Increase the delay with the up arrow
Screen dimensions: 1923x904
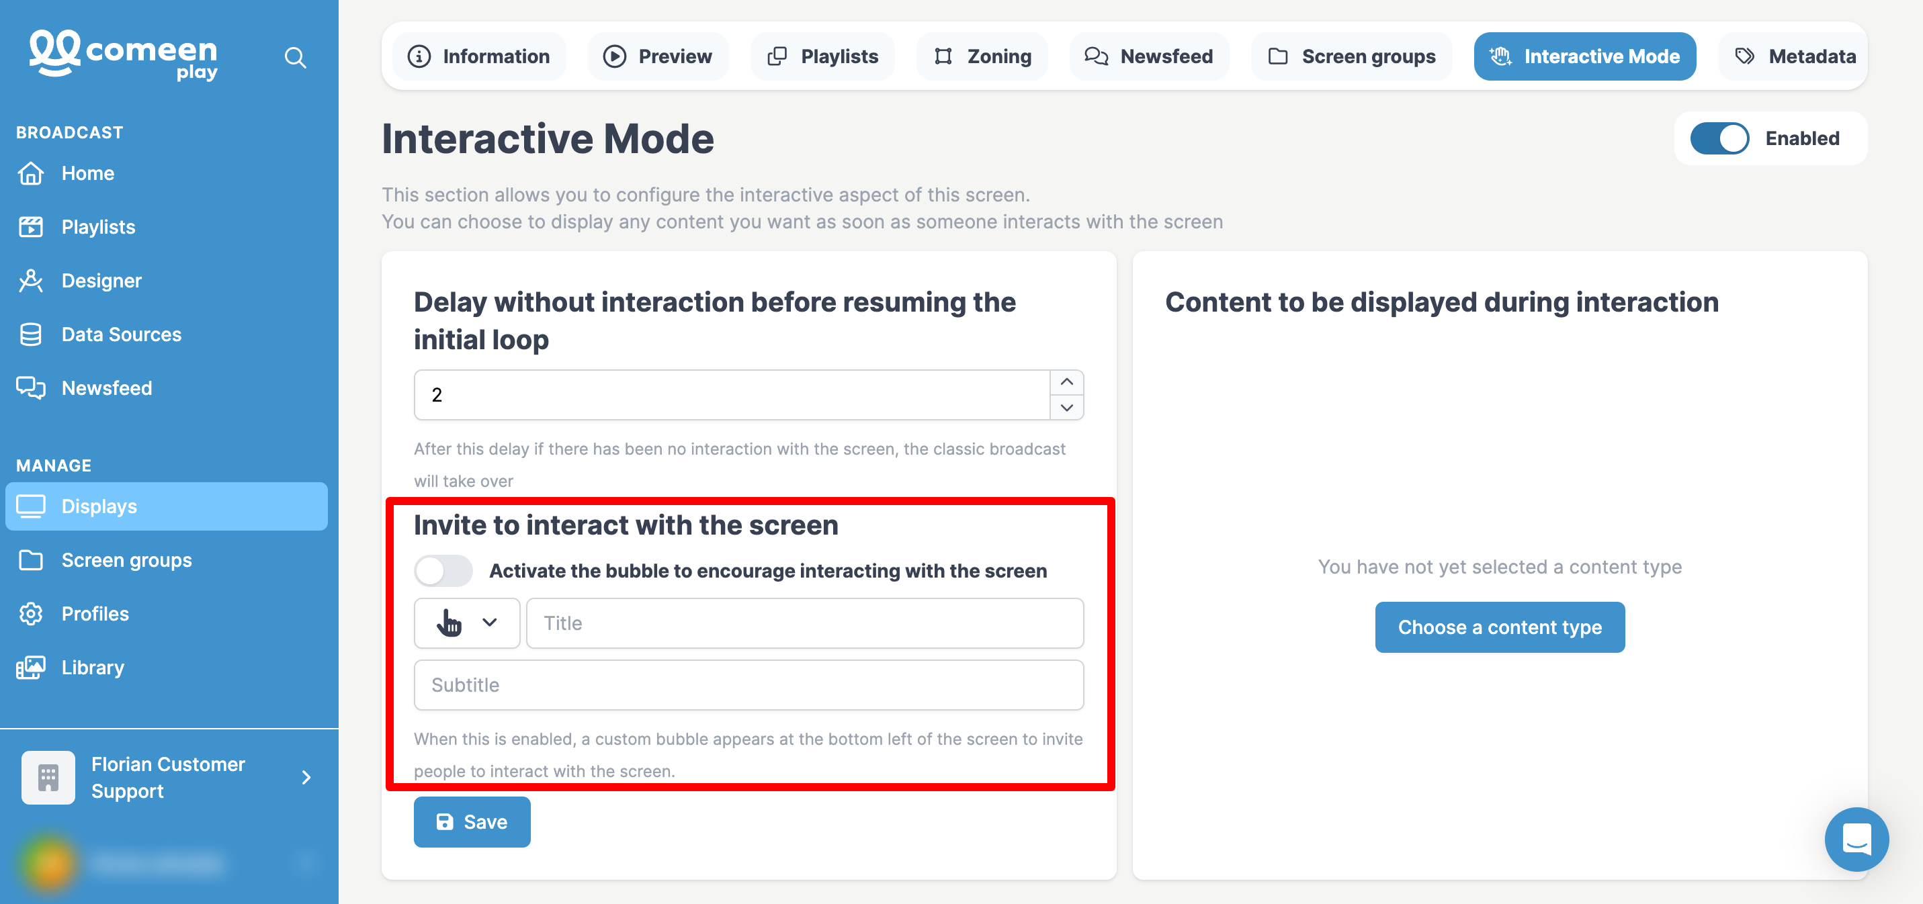[1067, 382]
